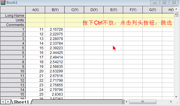Click column A cell with value 23
Viewport: 180px width, 106px height.
35,85
